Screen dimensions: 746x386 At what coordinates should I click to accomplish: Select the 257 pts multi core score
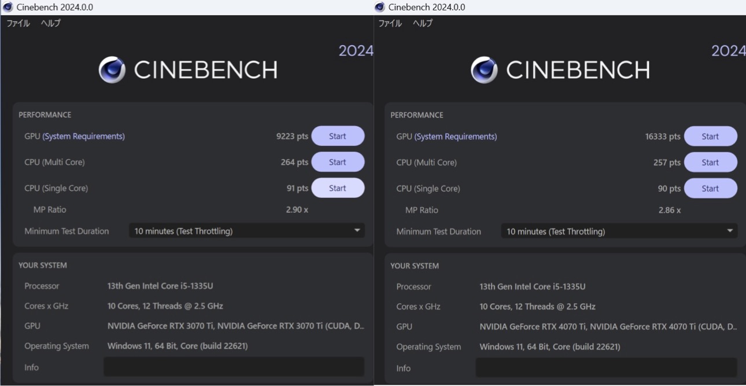(x=667, y=163)
